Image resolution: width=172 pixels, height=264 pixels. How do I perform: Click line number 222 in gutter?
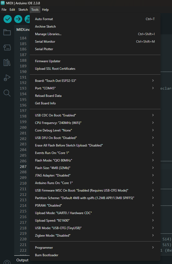coord(23,250)
